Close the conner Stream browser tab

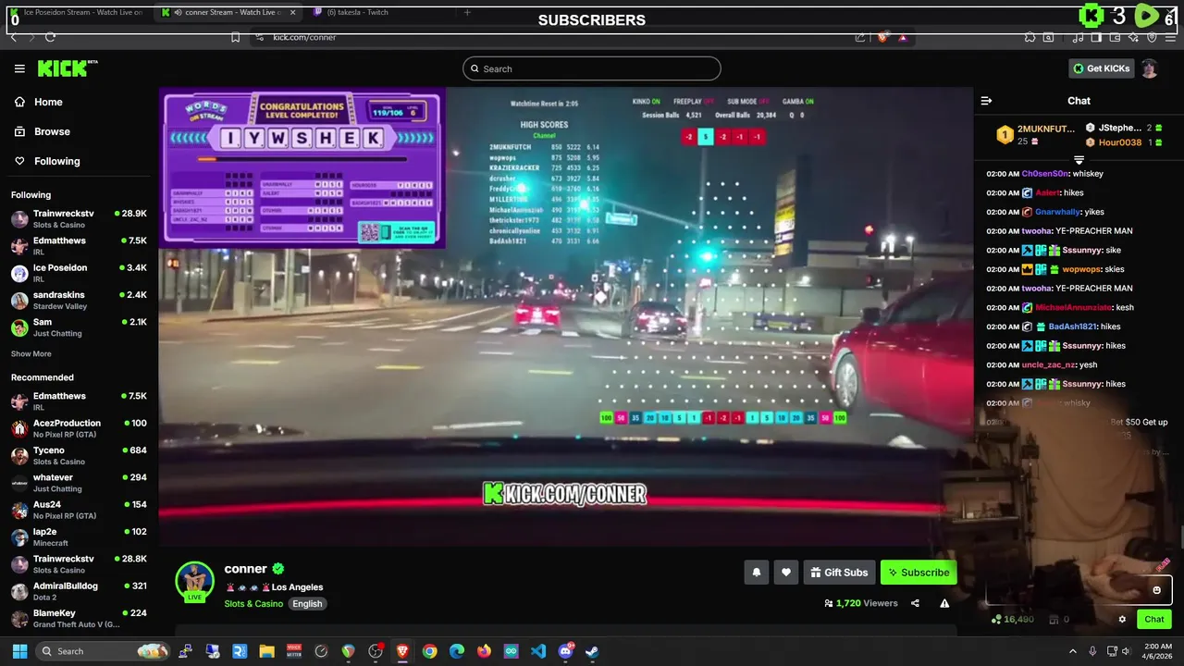pyautogui.click(x=293, y=13)
